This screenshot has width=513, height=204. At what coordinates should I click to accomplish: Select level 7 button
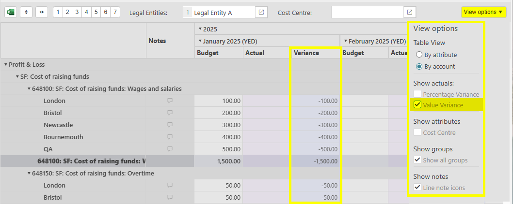click(x=115, y=12)
